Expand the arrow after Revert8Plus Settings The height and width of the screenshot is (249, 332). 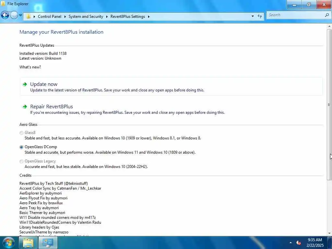148,17
